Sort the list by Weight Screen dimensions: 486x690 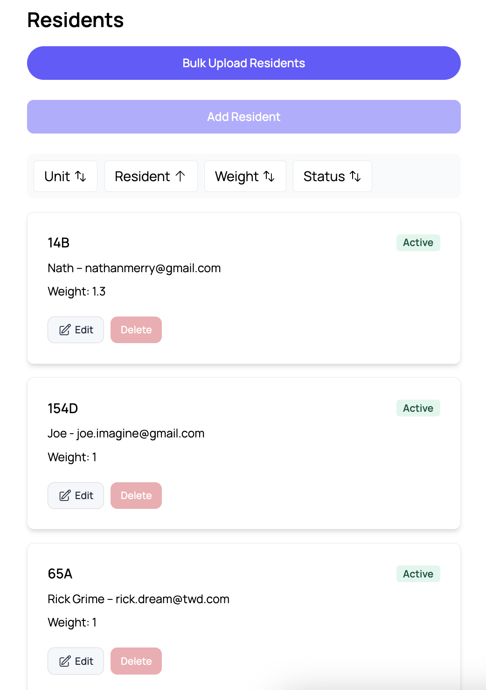(x=245, y=176)
